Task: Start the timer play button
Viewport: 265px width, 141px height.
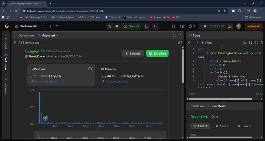Action: pyautogui.click(x=205, y=26)
